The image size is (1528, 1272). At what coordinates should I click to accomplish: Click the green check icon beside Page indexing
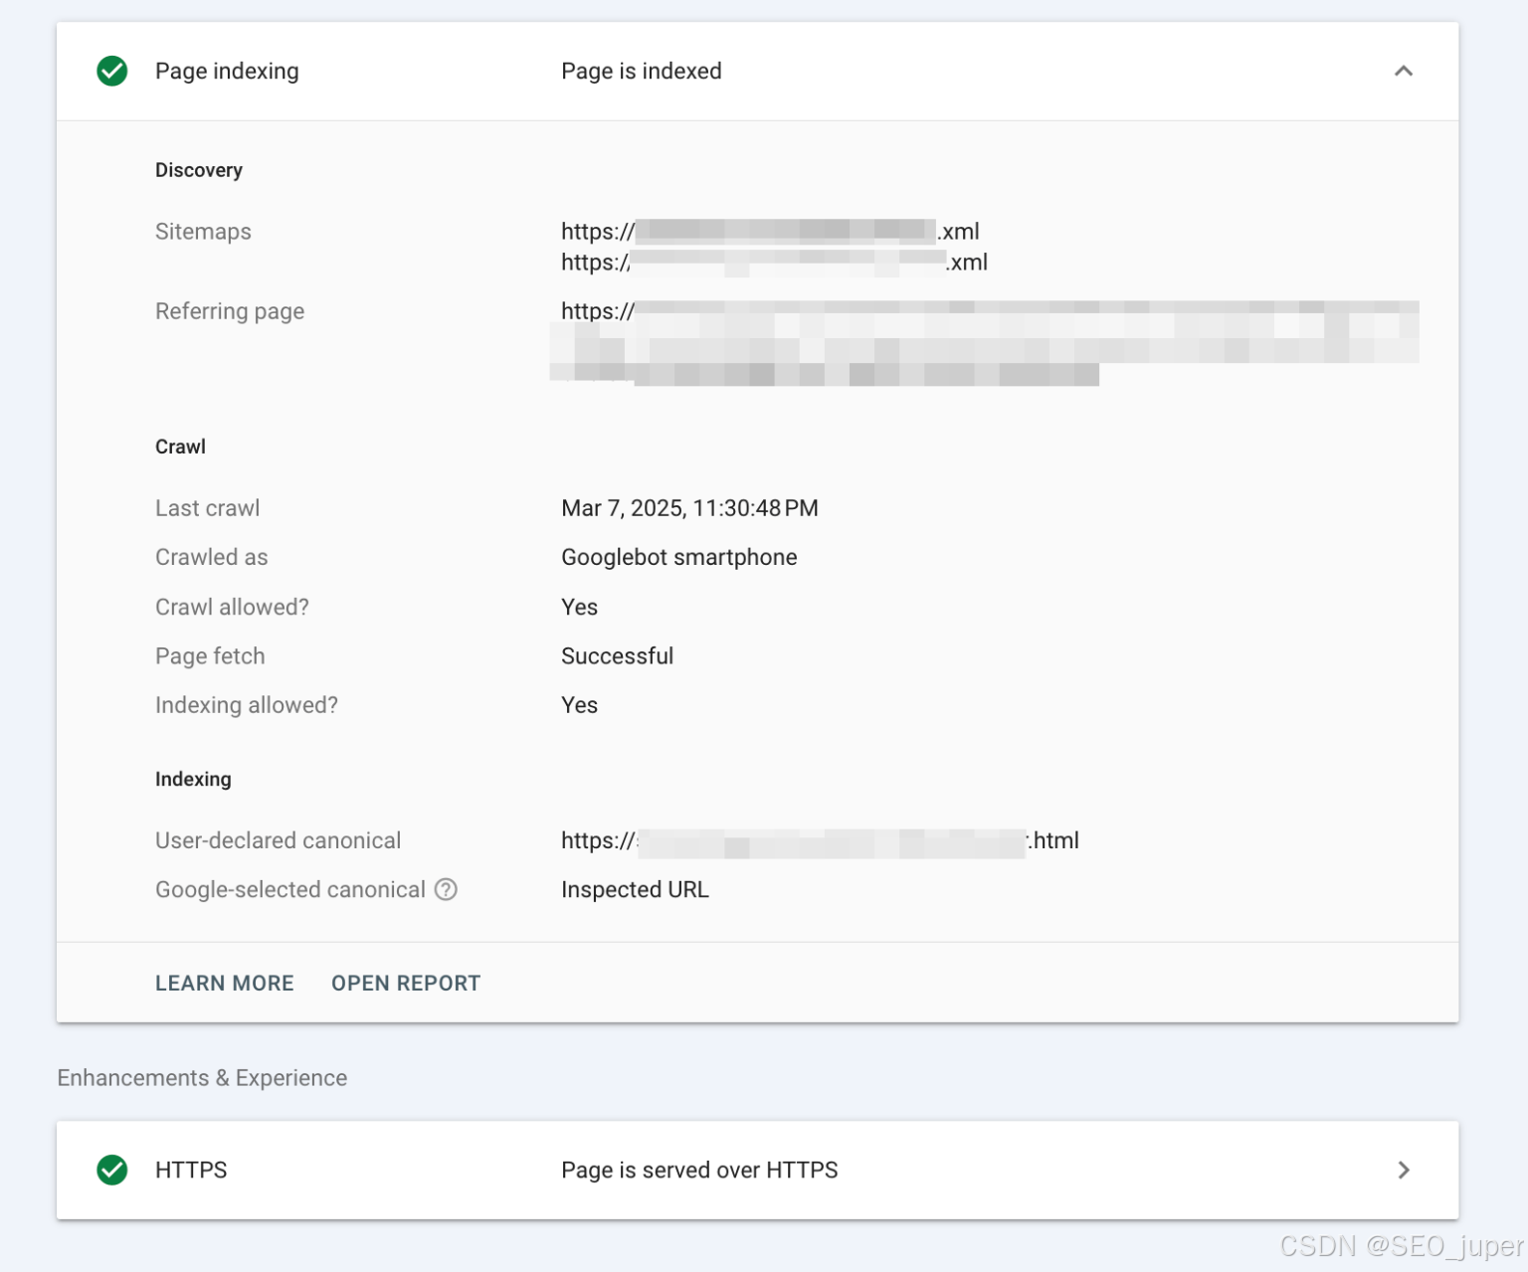coord(112,71)
